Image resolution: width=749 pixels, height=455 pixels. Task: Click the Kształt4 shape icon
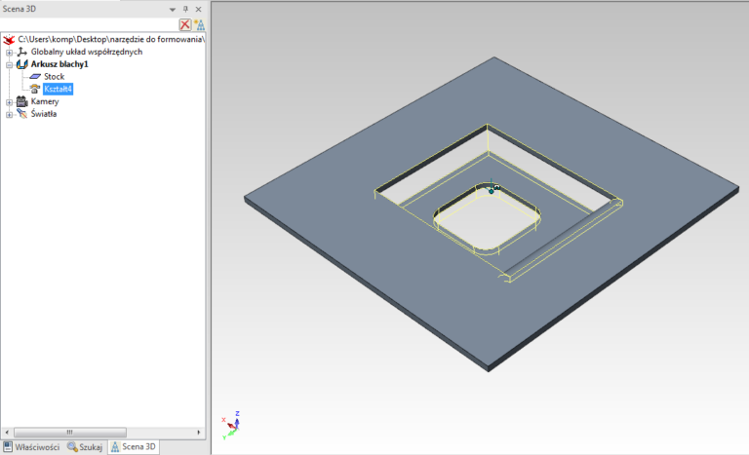35,90
